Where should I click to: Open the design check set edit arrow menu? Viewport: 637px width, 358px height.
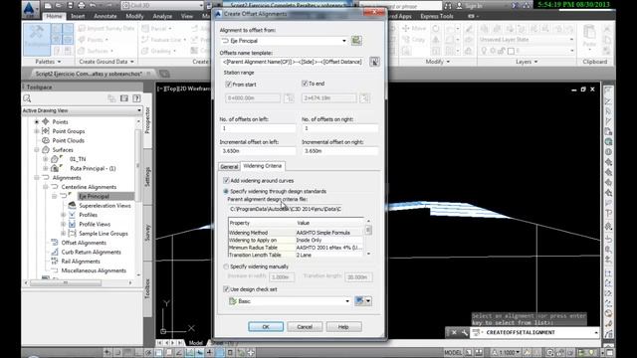368,300
